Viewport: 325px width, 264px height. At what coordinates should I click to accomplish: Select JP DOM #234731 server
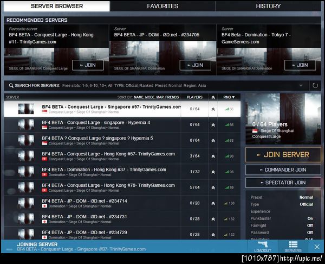122,219
